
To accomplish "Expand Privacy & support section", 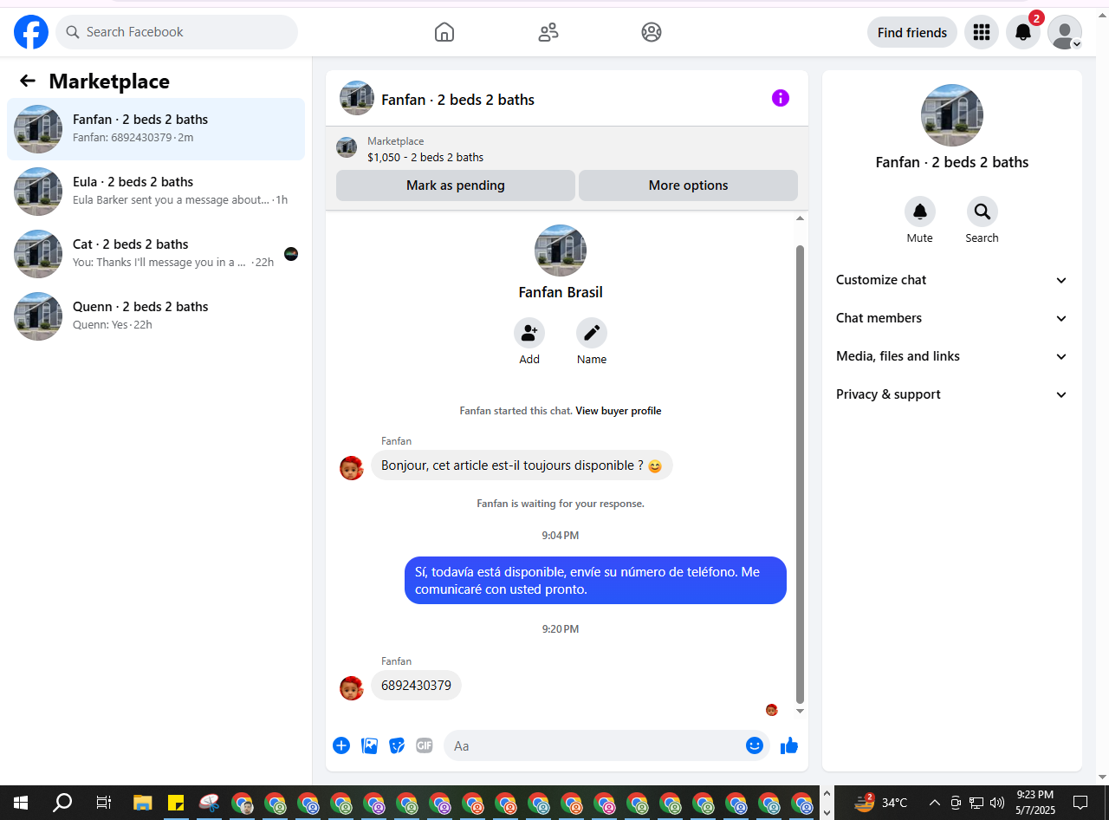I will point(951,394).
